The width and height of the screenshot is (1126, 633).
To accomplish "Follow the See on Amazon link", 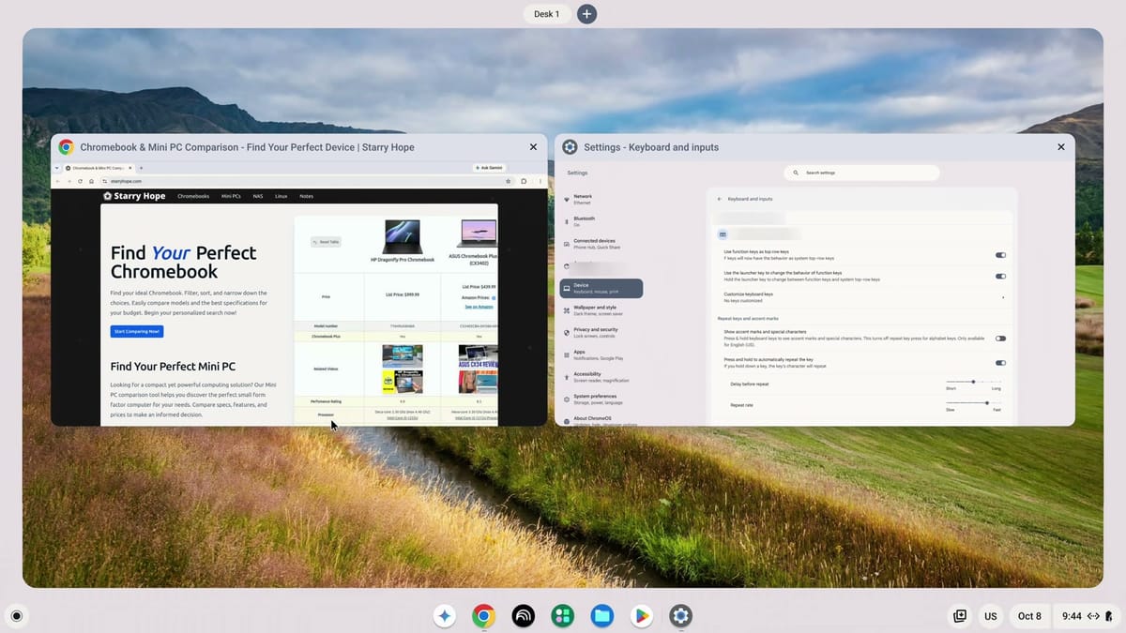I will click(x=481, y=307).
